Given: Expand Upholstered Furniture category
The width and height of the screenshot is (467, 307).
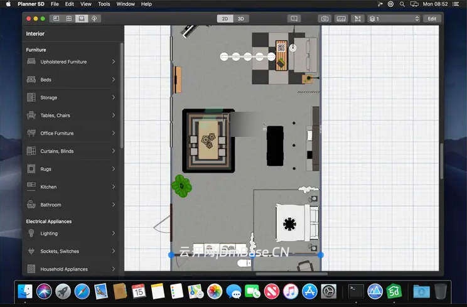Looking at the screenshot, I should (x=71, y=62).
